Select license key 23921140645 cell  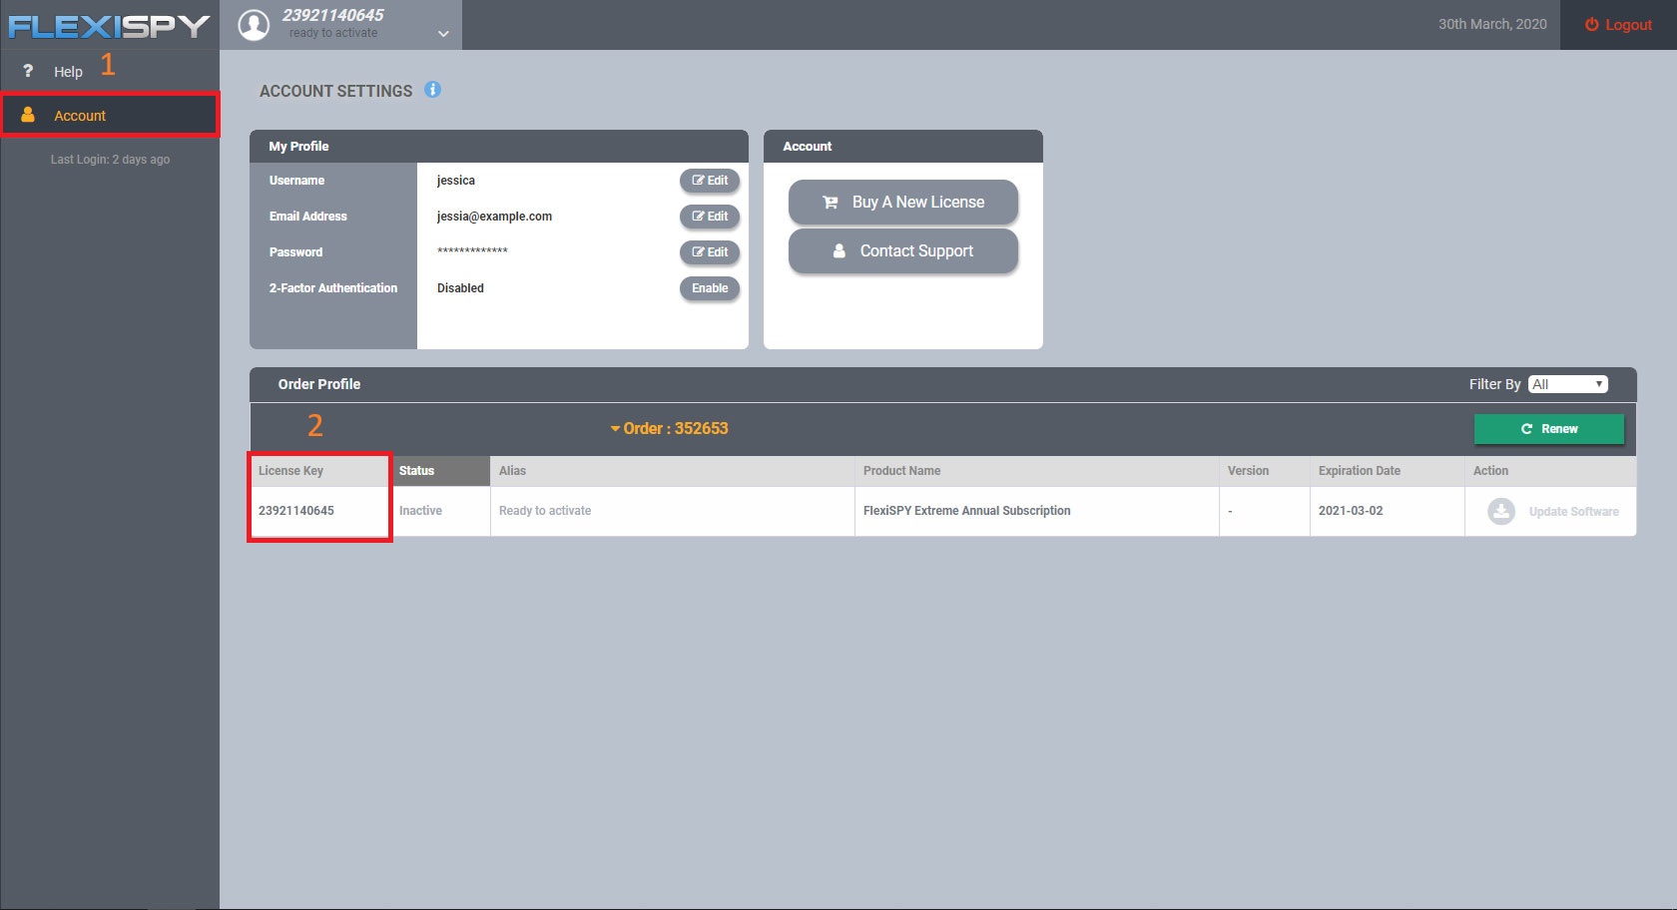coord(319,511)
